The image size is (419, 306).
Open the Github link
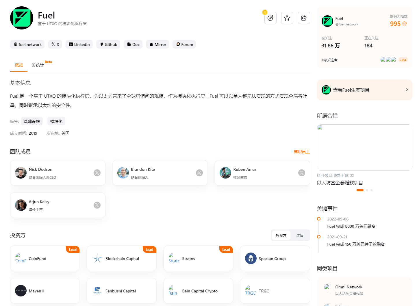[109, 44]
